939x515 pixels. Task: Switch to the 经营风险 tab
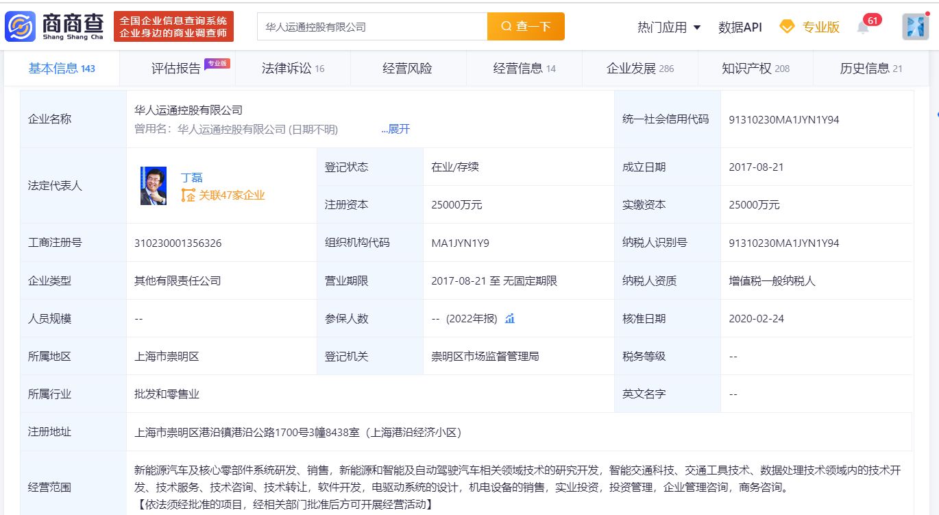pyautogui.click(x=407, y=68)
